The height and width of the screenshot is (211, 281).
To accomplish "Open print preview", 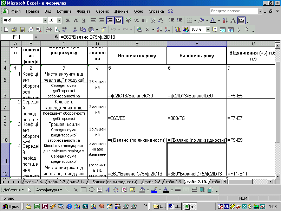I will [57, 30].
